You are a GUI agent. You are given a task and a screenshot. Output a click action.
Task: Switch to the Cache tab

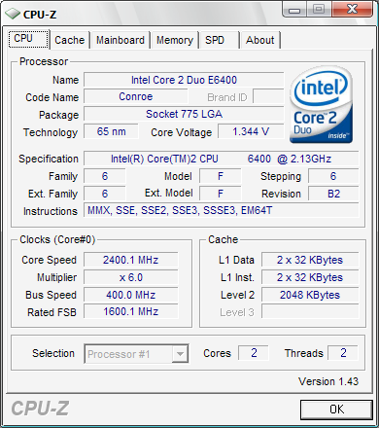[70, 40]
